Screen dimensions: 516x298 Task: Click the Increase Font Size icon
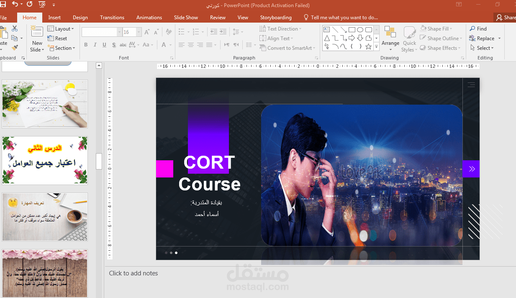(146, 31)
